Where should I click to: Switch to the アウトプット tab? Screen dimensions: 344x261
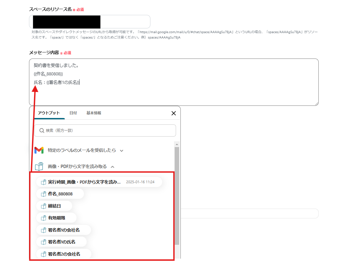pyautogui.click(x=49, y=113)
